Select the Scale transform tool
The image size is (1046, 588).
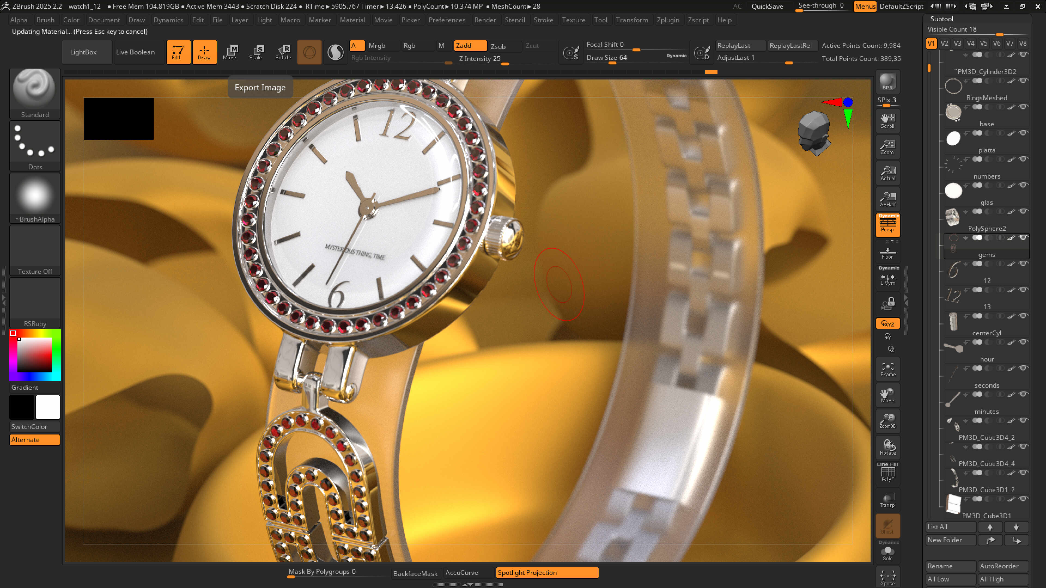tap(256, 52)
